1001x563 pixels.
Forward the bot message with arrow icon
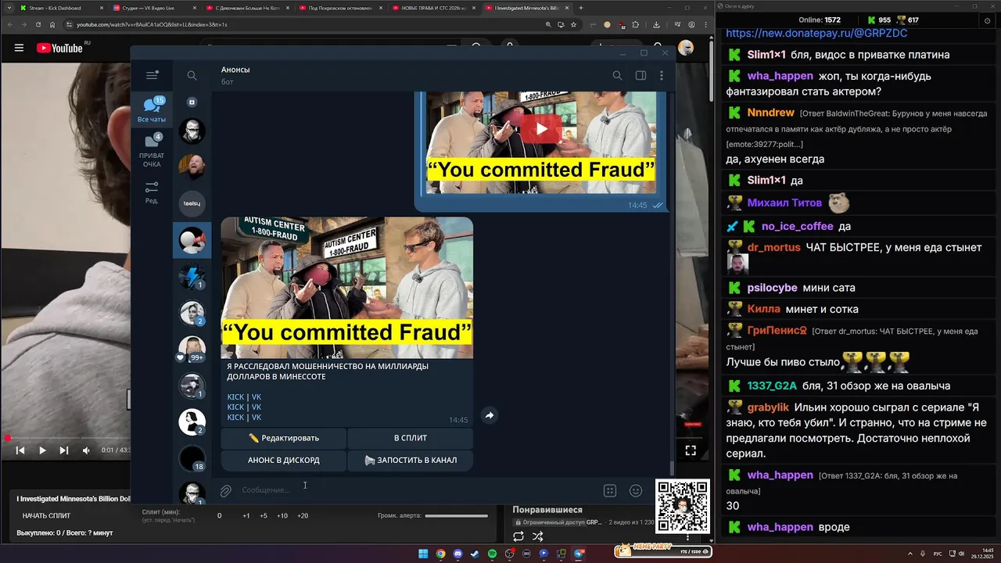[x=489, y=415]
